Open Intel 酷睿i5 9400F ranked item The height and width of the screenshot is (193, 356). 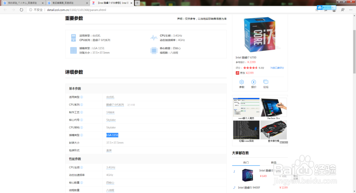[x=249, y=188]
